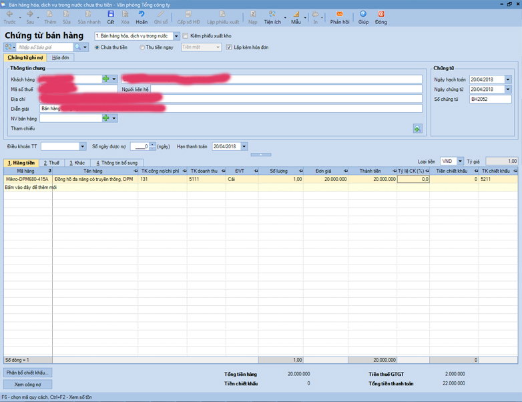Click the Tham chiếu add reference icon
The height and width of the screenshot is (402, 522).
coord(417,129)
